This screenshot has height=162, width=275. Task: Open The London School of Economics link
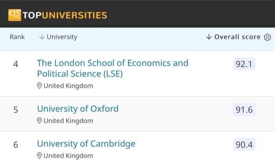coord(113,68)
